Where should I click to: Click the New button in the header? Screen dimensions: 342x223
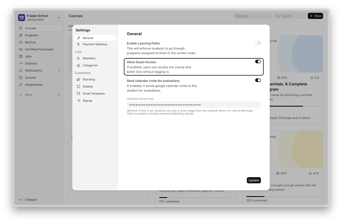(x=315, y=16)
